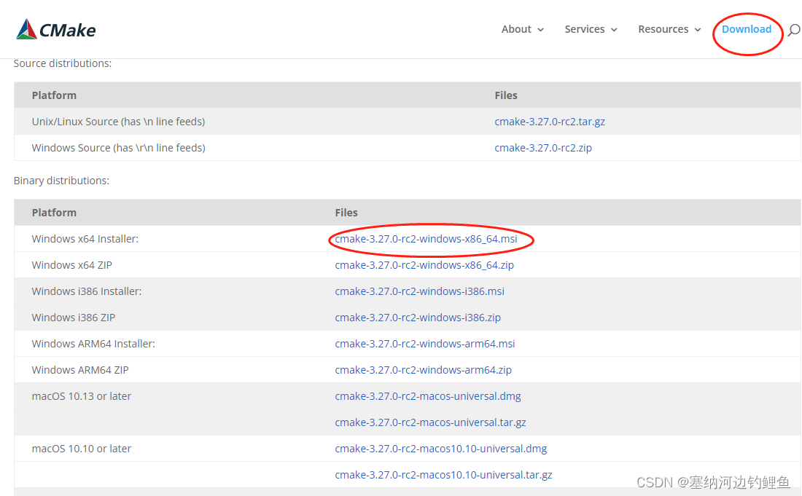
Task: Download cmake-3.27.0-rc2-windows-arm64.zip
Action: tap(423, 370)
